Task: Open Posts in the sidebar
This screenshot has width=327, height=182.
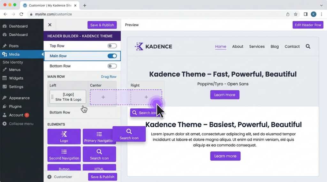Action: 14,46
